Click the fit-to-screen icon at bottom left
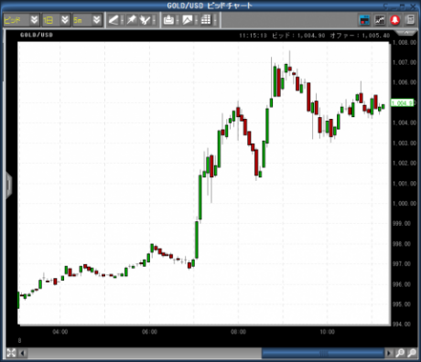 11,353
